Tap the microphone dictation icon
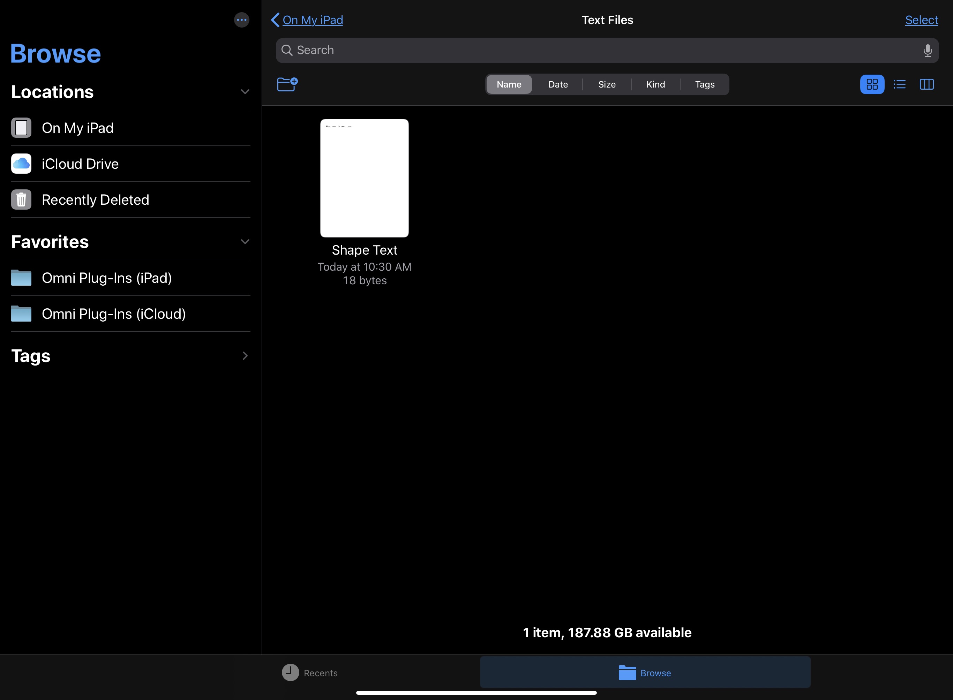This screenshot has width=953, height=700. pyautogui.click(x=927, y=51)
